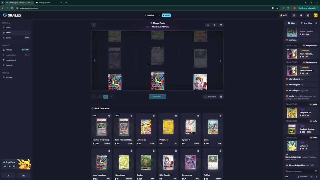Click the info icon on Bill's Transfer card
The height and width of the screenshot is (180, 320).
(x=176, y=151)
